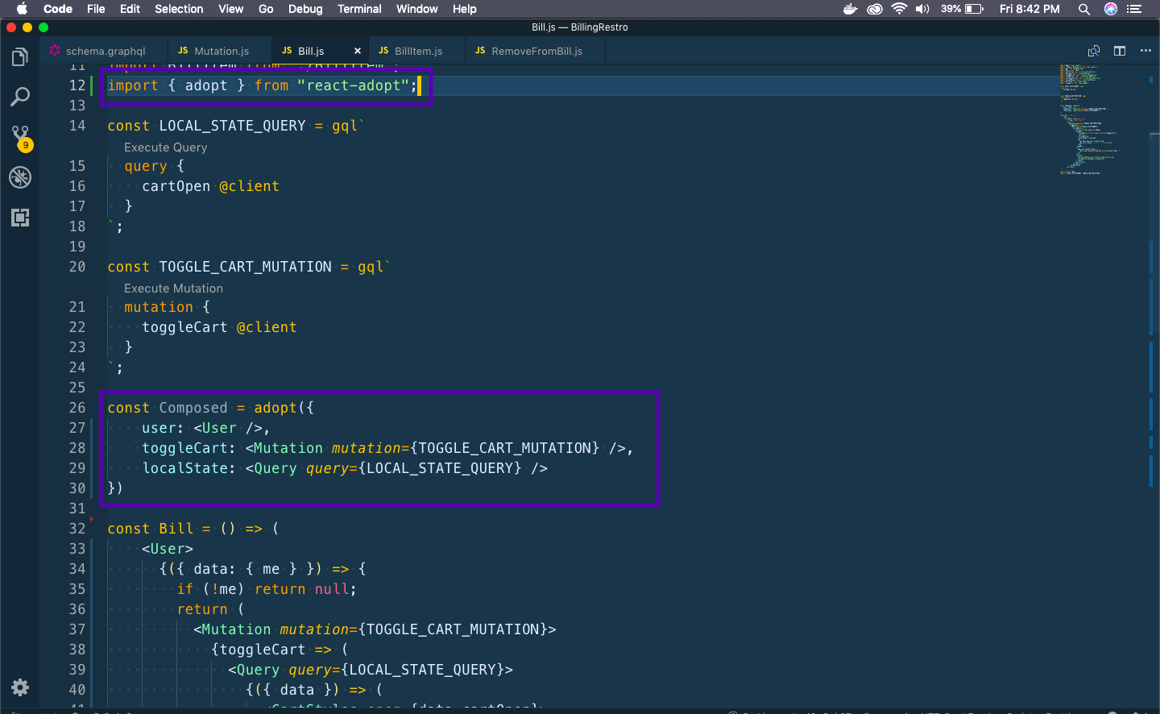Image resolution: width=1160 pixels, height=714 pixels.
Task: Click the LOCAL_STATE_QUERY constant name on line 14
Action: point(232,126)
